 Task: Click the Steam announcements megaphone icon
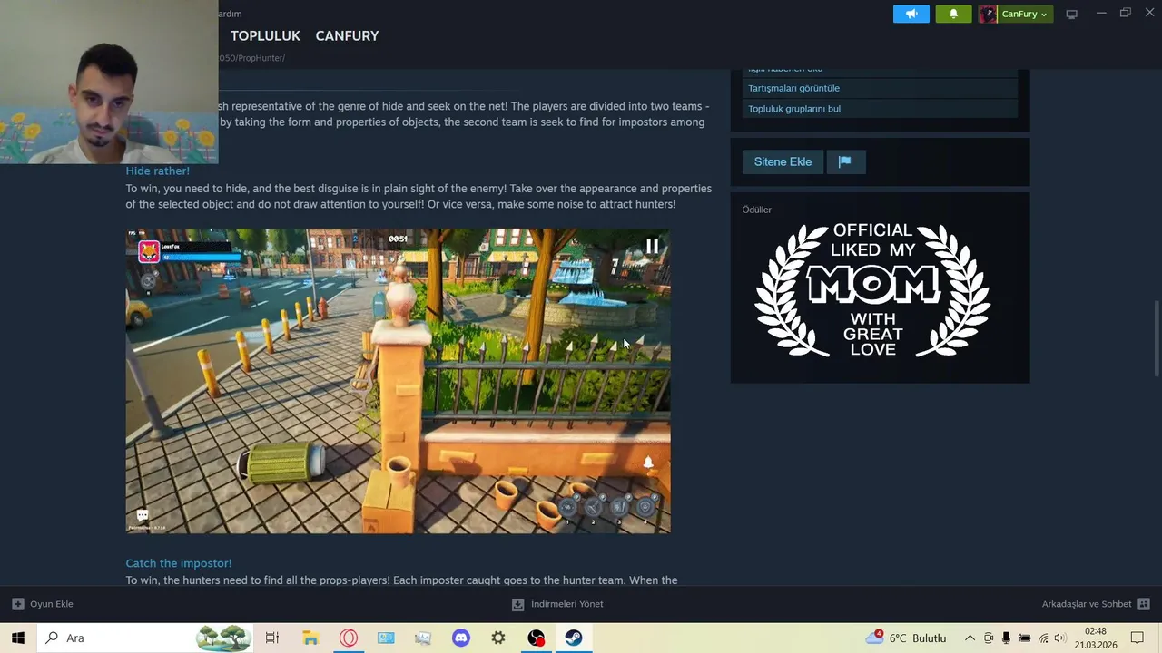(911, 14)
